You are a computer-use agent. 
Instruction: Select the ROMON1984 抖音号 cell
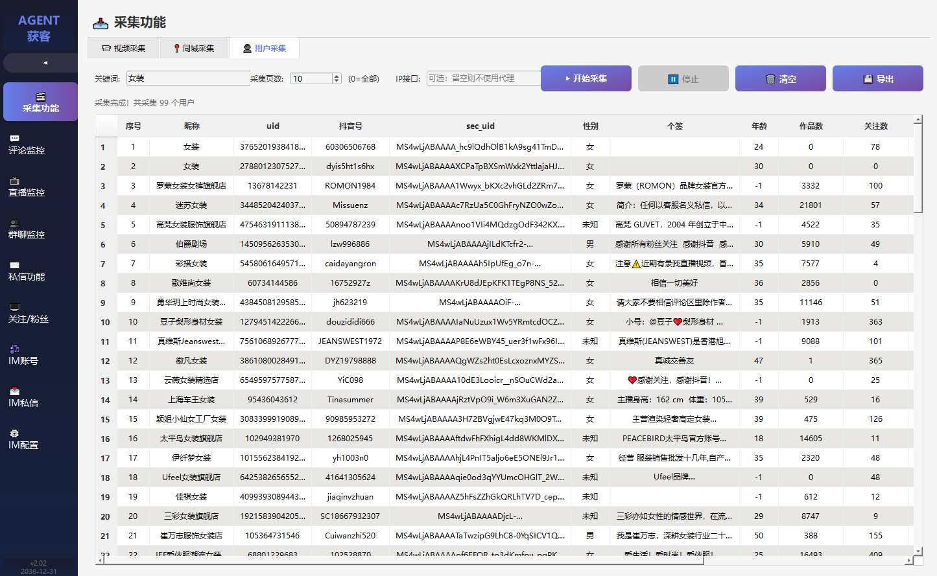351,186
